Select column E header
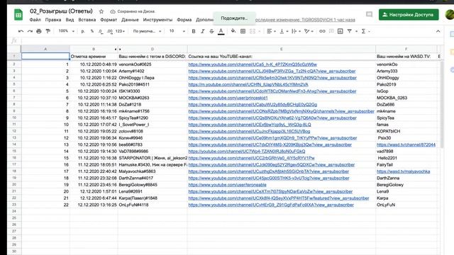This screenshot has width=454, height=255. [282, 49]
